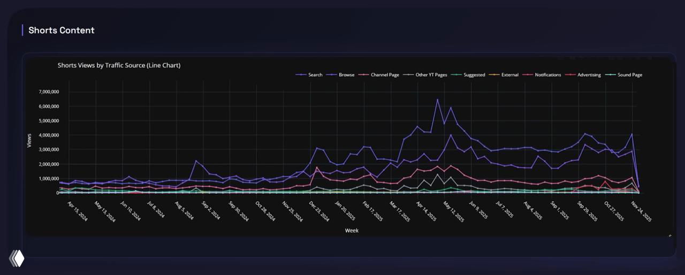The image size is (685, 275).
Task: Click the Sep 2, 2024 axis label
Action: [x=212, y=211]
